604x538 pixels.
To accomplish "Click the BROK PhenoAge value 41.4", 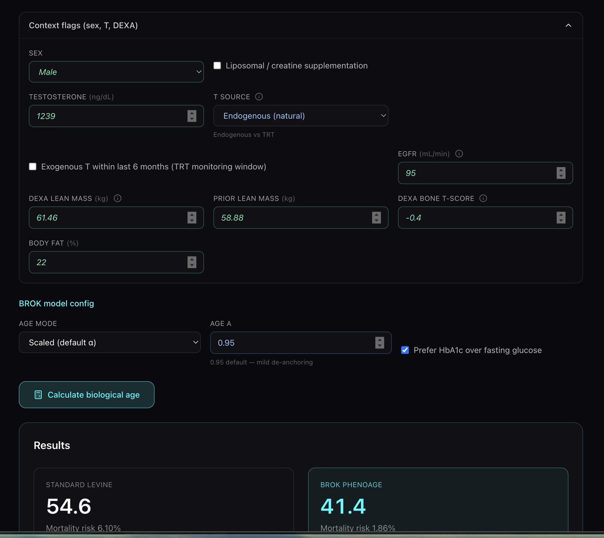I will click(343, 506).
